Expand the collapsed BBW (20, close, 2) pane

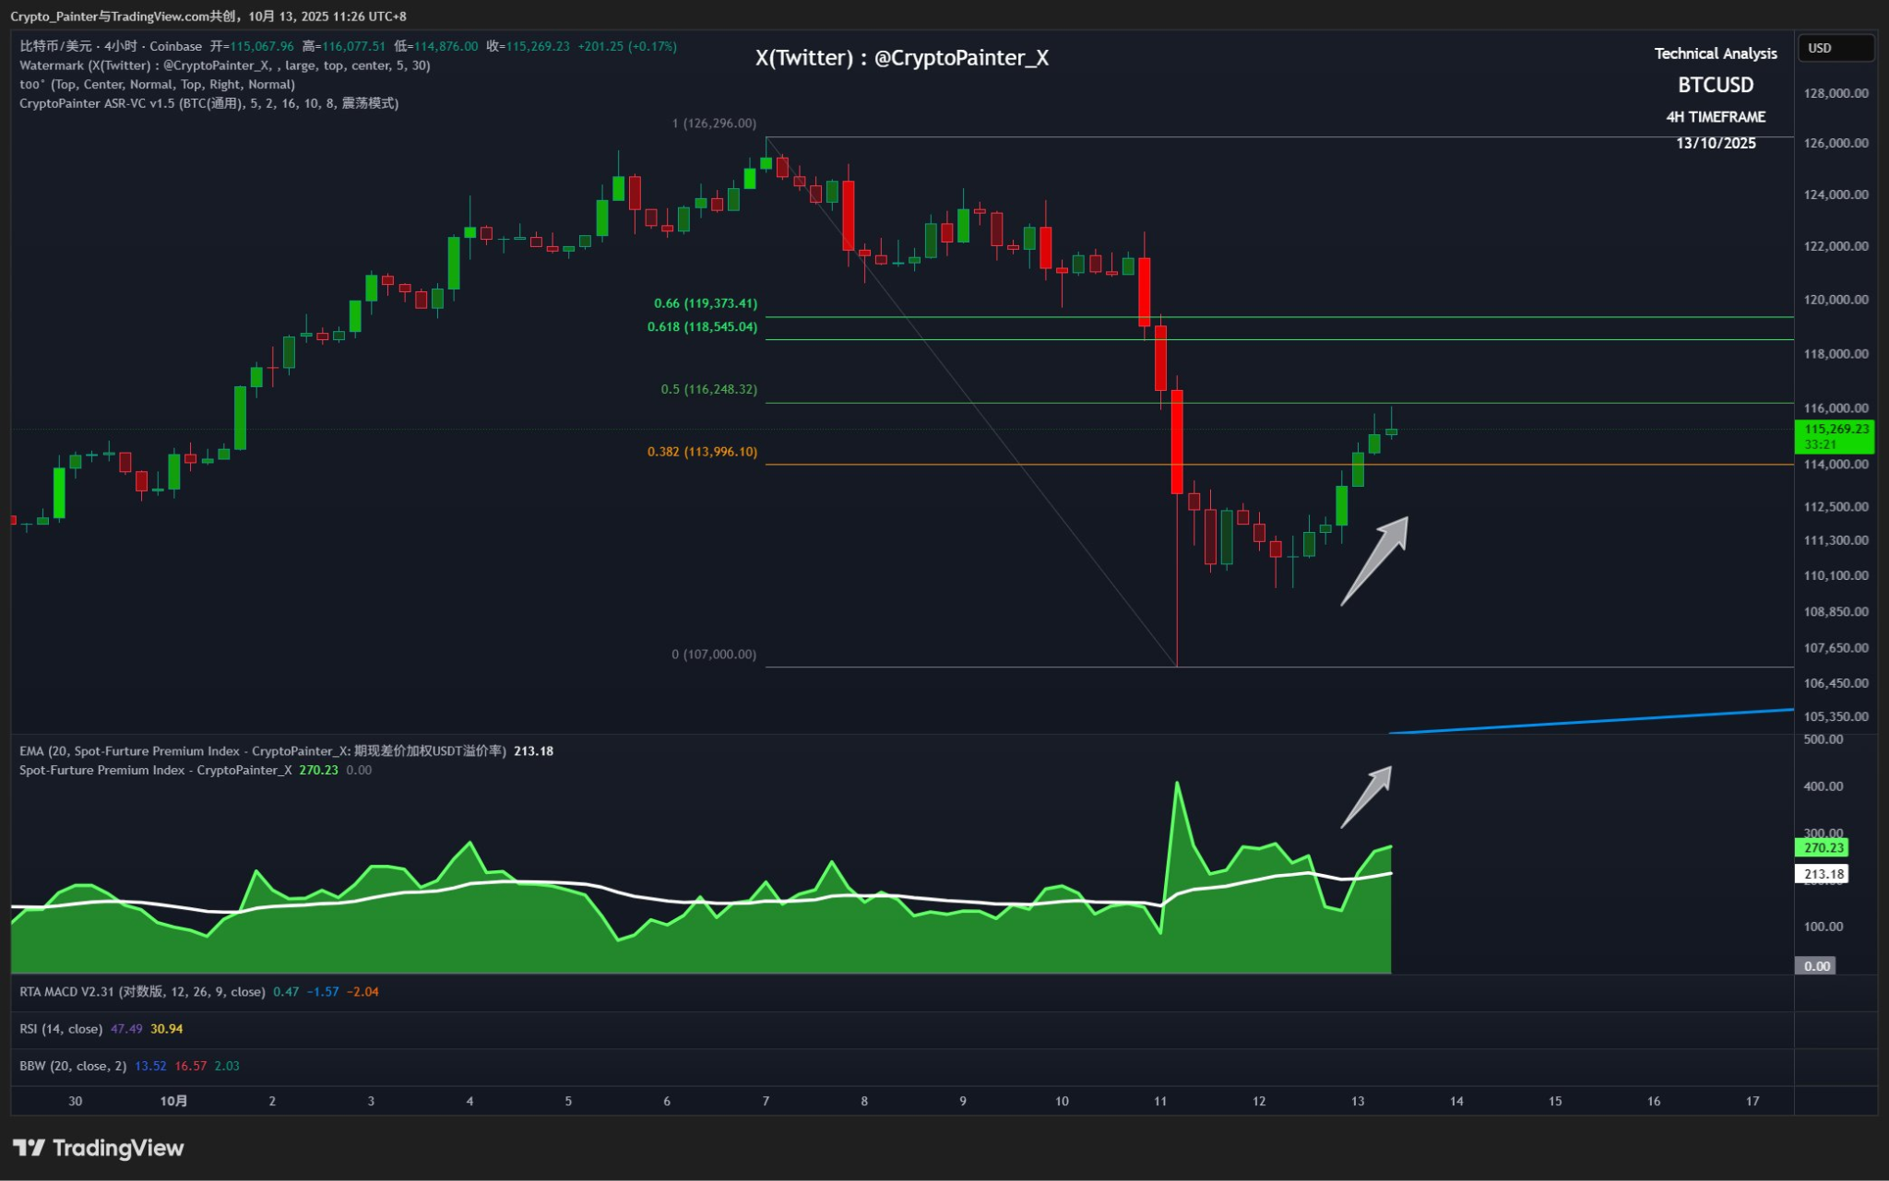tap(73, 1066)
